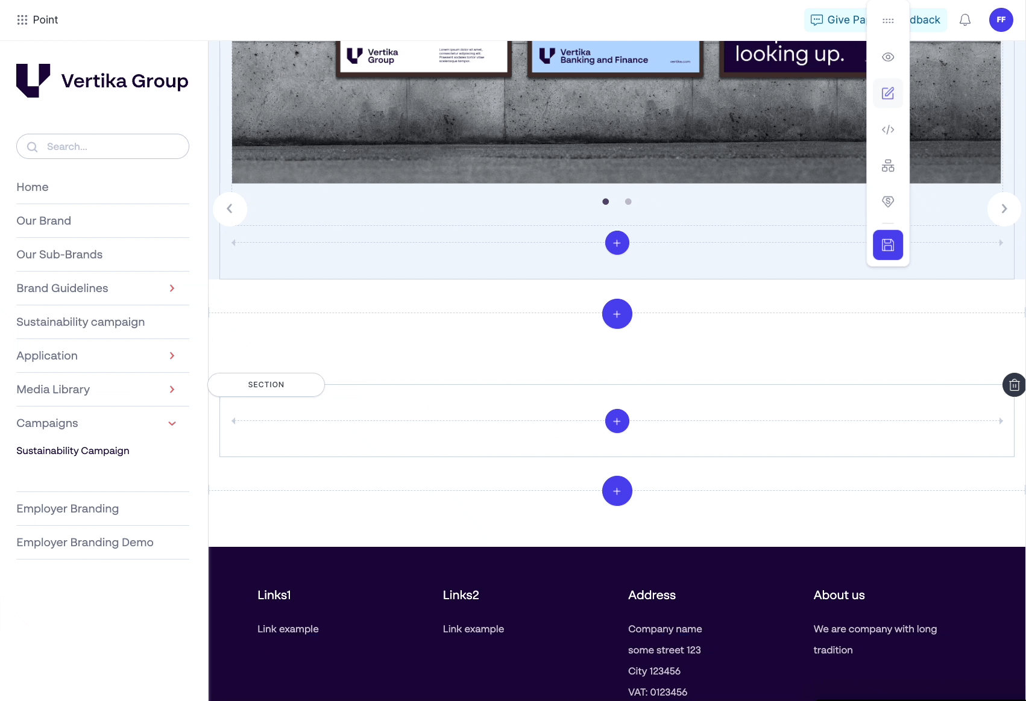Click the Links1 footer heading
Viewport: 1026px width, 701px height.
click(274, 595)
